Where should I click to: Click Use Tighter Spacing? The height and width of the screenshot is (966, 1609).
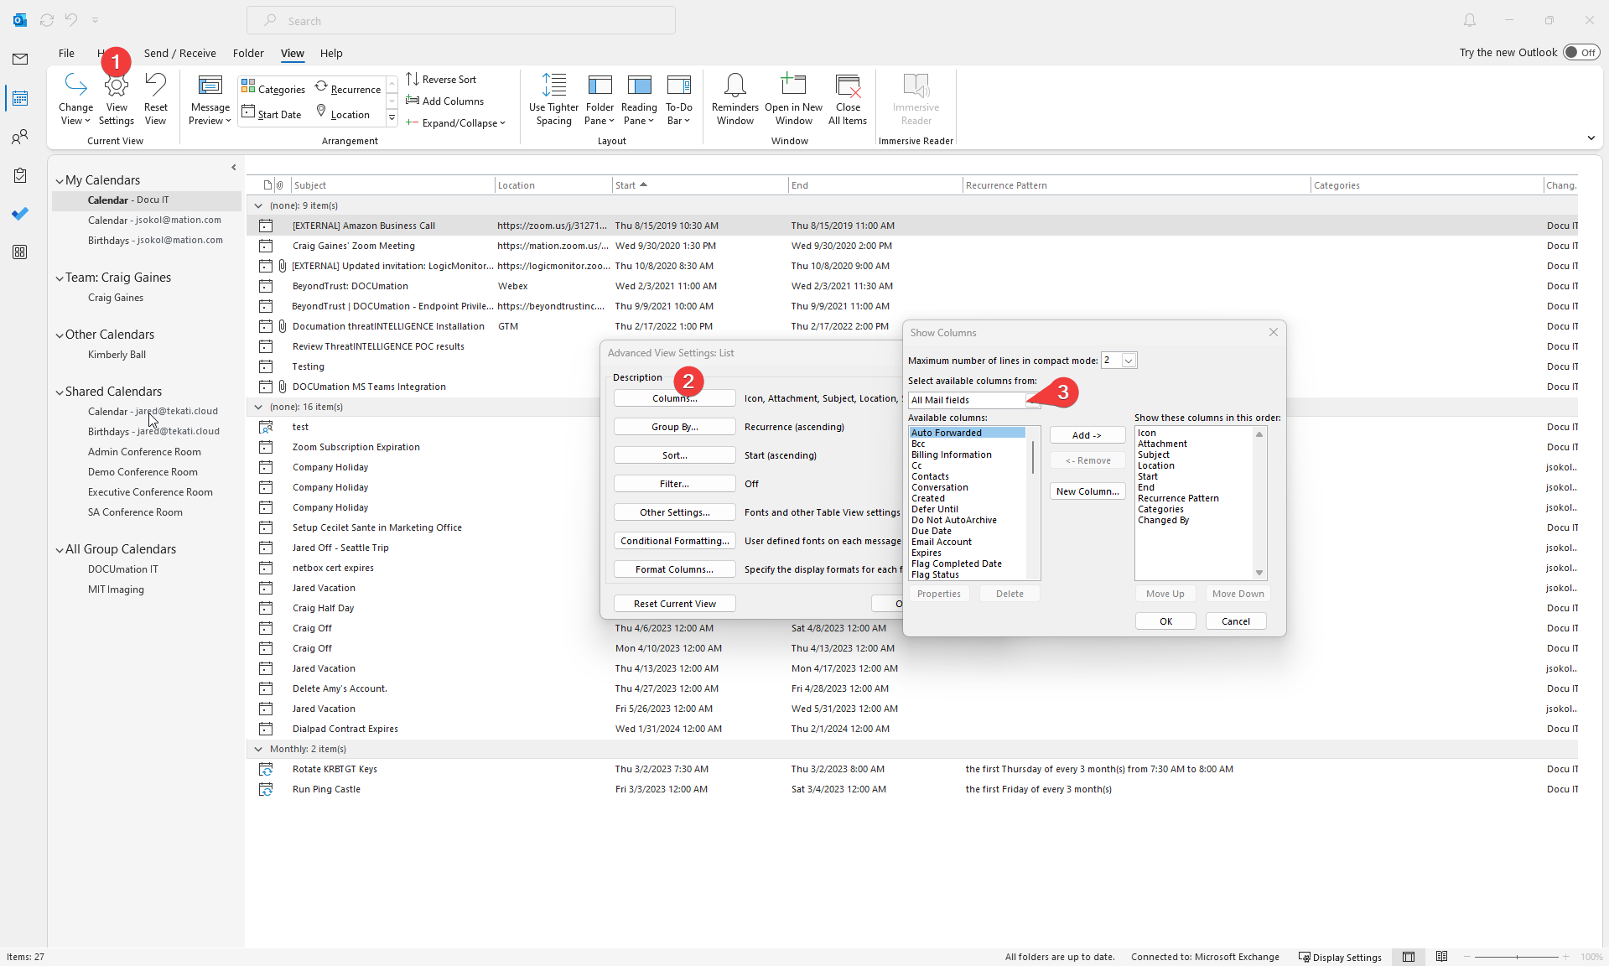[x=553, y=100]
